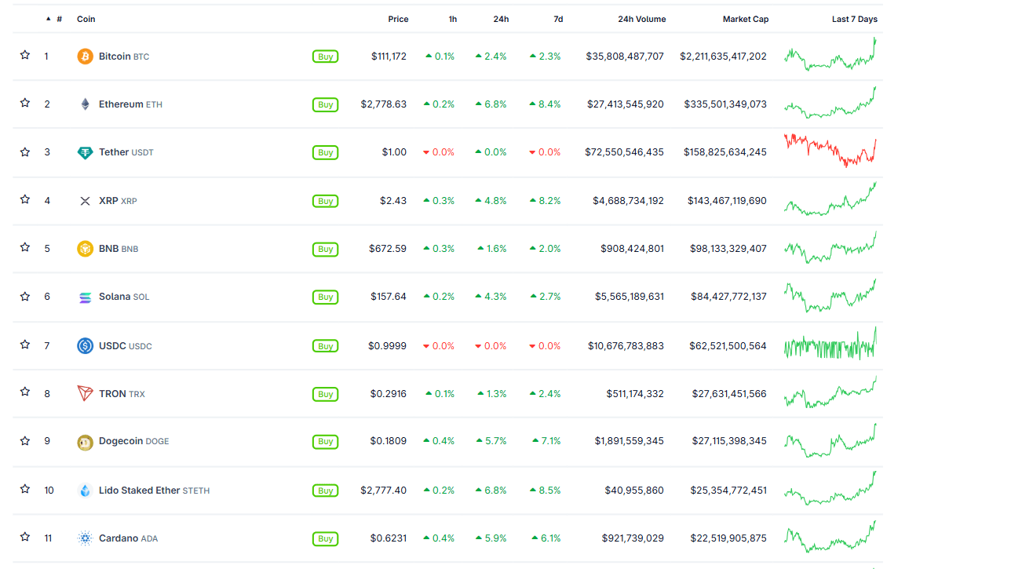Image resolution: width=1022 pixels, height=569 pixels.
Task: Click the Tether USDT logo icon
Action: [85, 152]
